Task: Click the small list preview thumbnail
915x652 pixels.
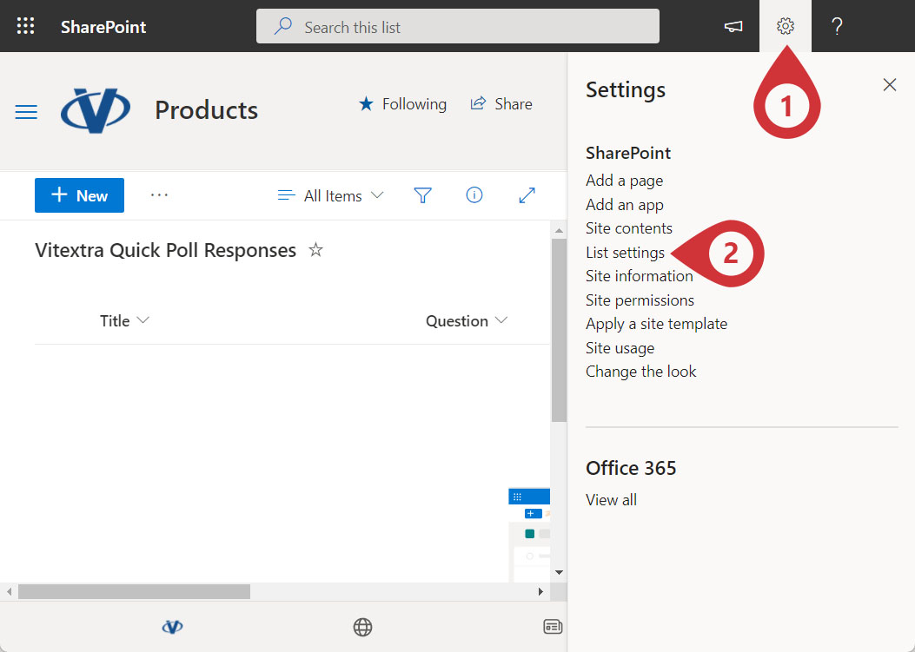Action: point(529,535)
